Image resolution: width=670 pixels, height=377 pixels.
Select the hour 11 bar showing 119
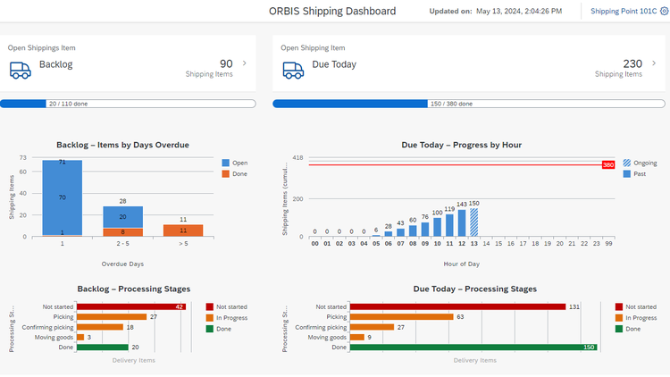point(449,225)
